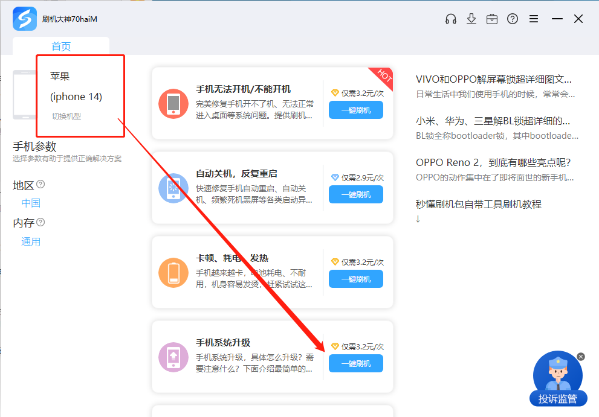Click 一键刷机 for 手机系统升级
Viewport: 599px width, 417px height.
[x=356, y=363]
